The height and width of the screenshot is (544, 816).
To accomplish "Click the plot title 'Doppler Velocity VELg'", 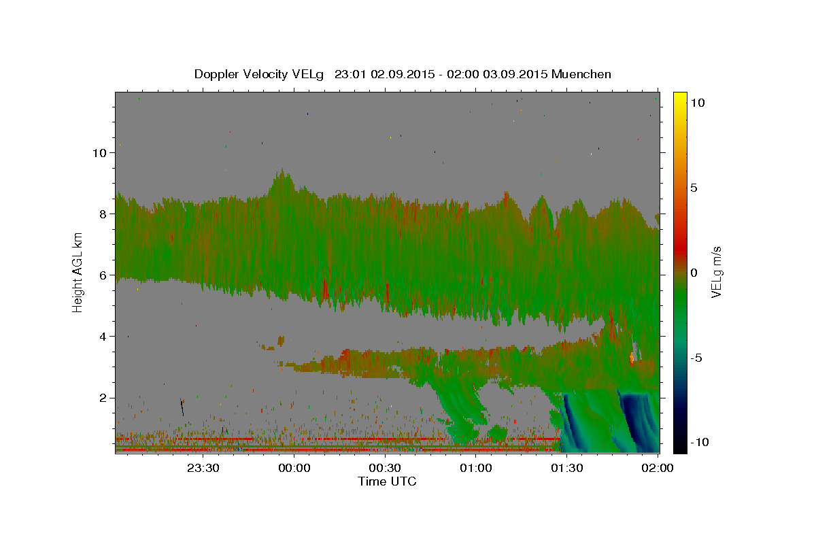I will pyautogui.click(x=260, y=74).
